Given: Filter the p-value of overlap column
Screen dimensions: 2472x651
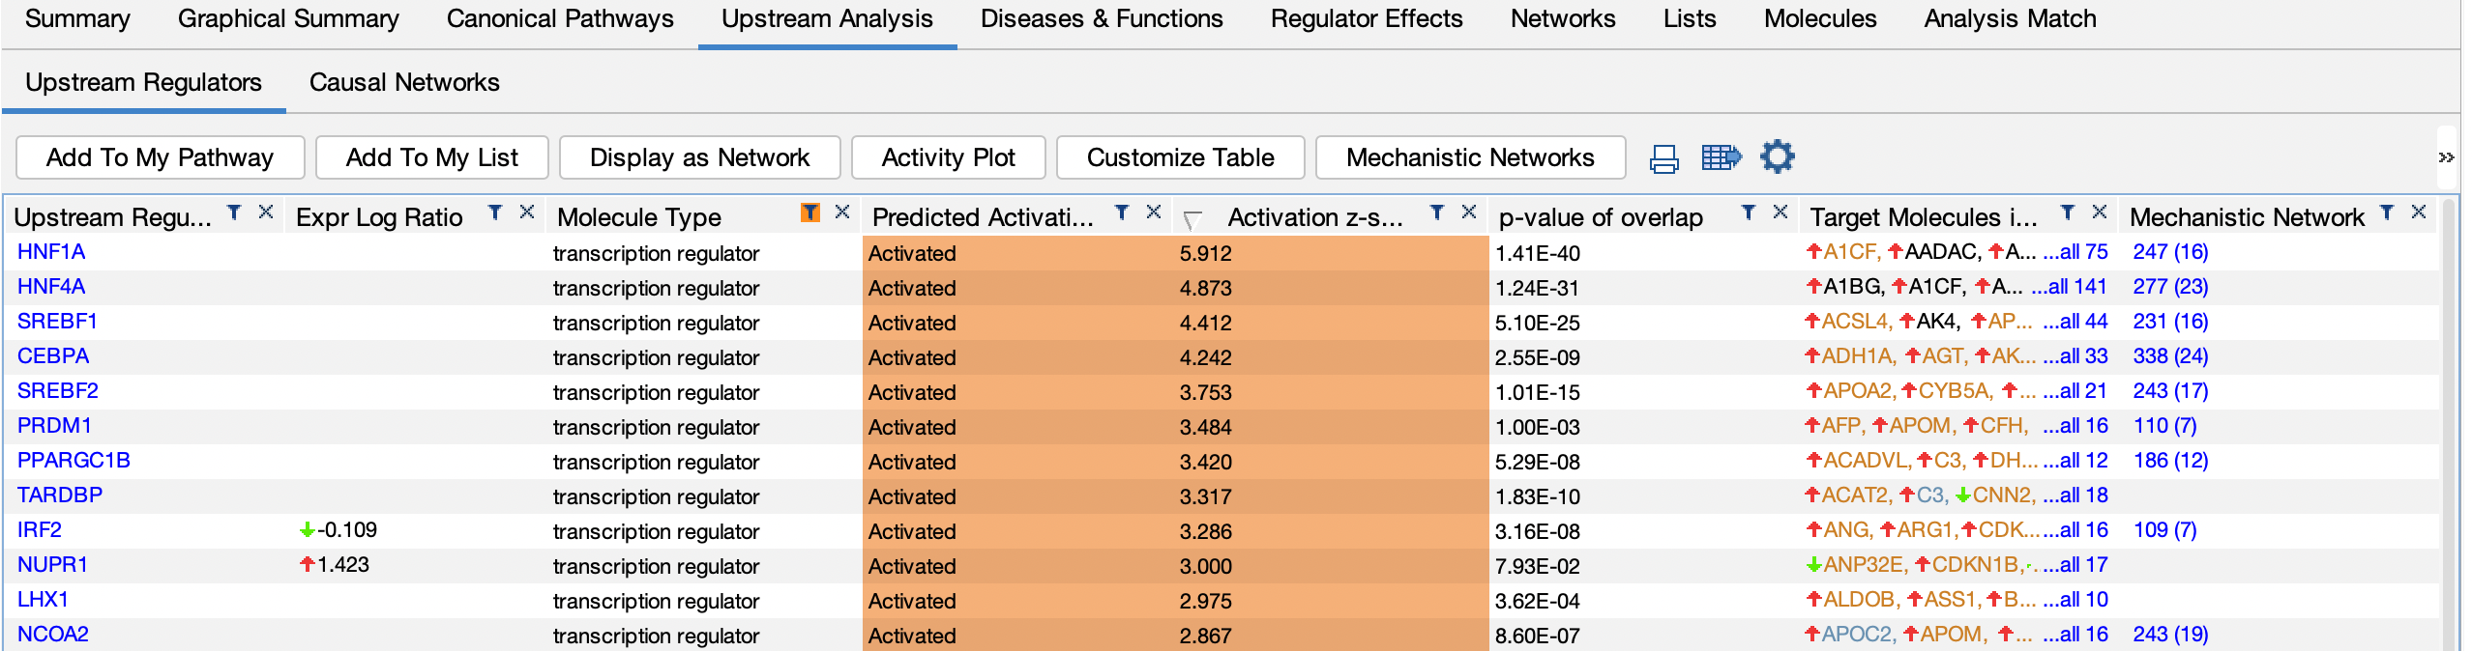Looking at the screenshot, I should [1749, 213].
